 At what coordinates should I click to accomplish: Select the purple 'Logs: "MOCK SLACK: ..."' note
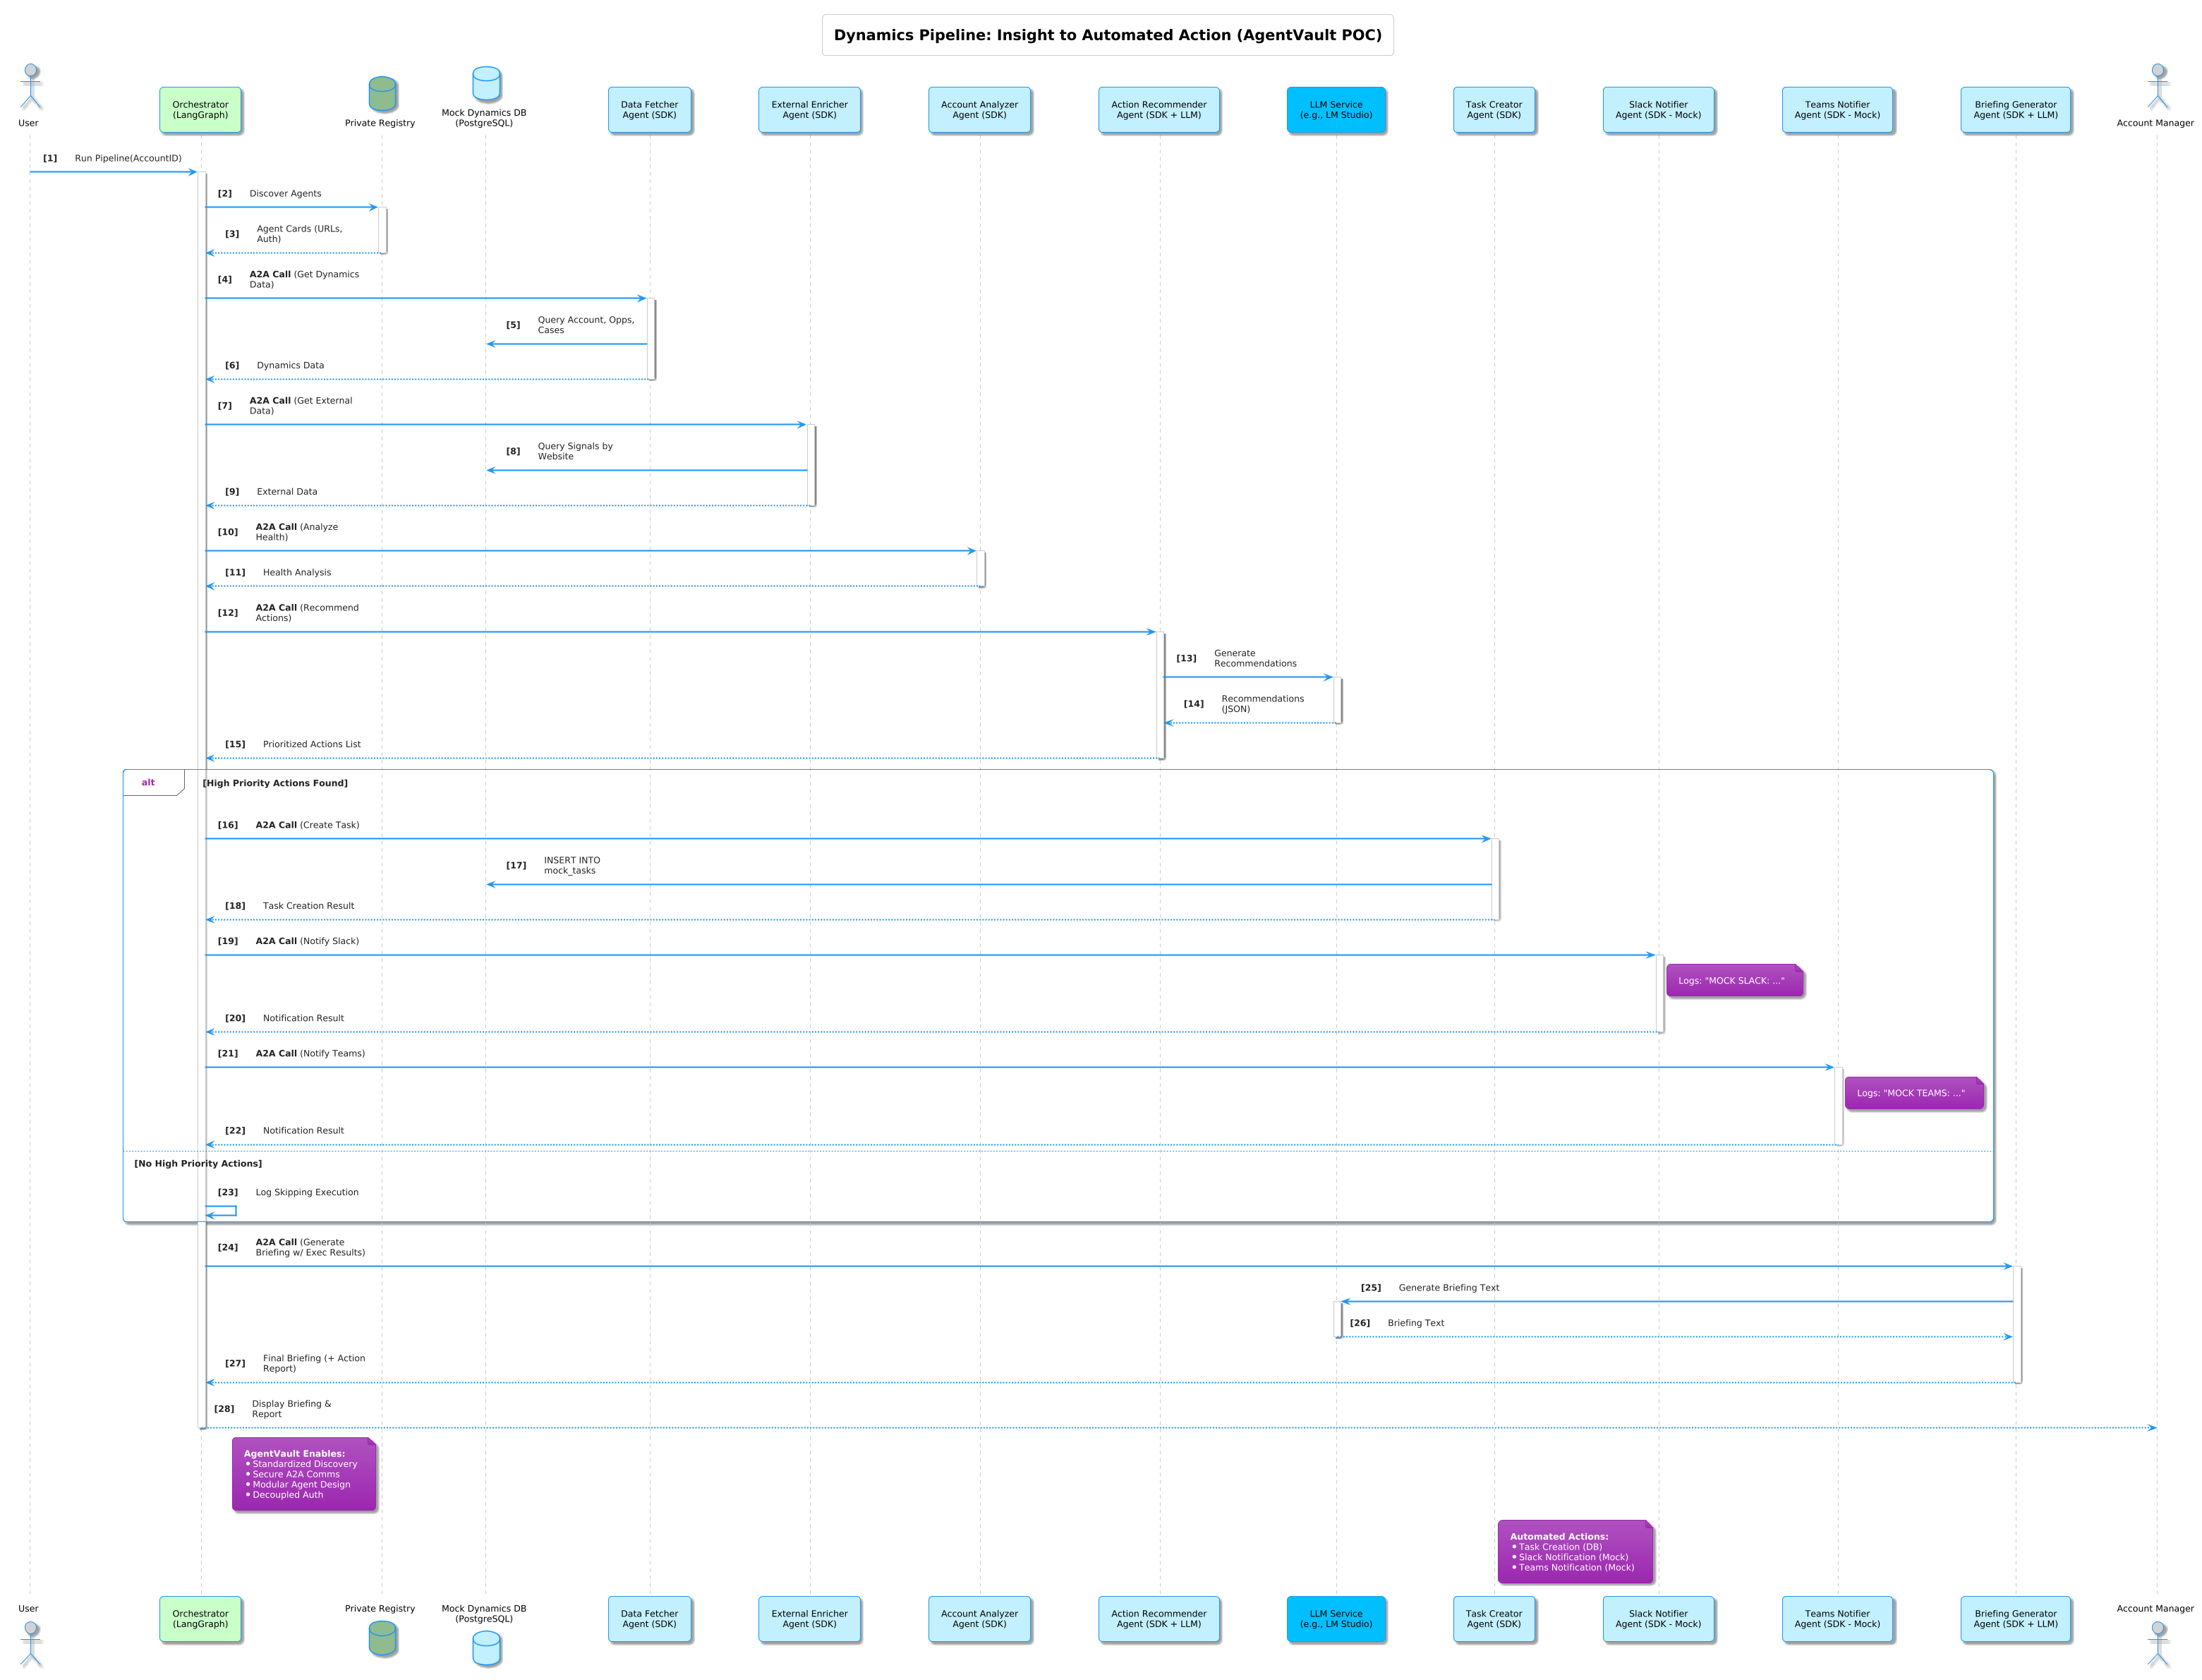tap(1734, 981)
